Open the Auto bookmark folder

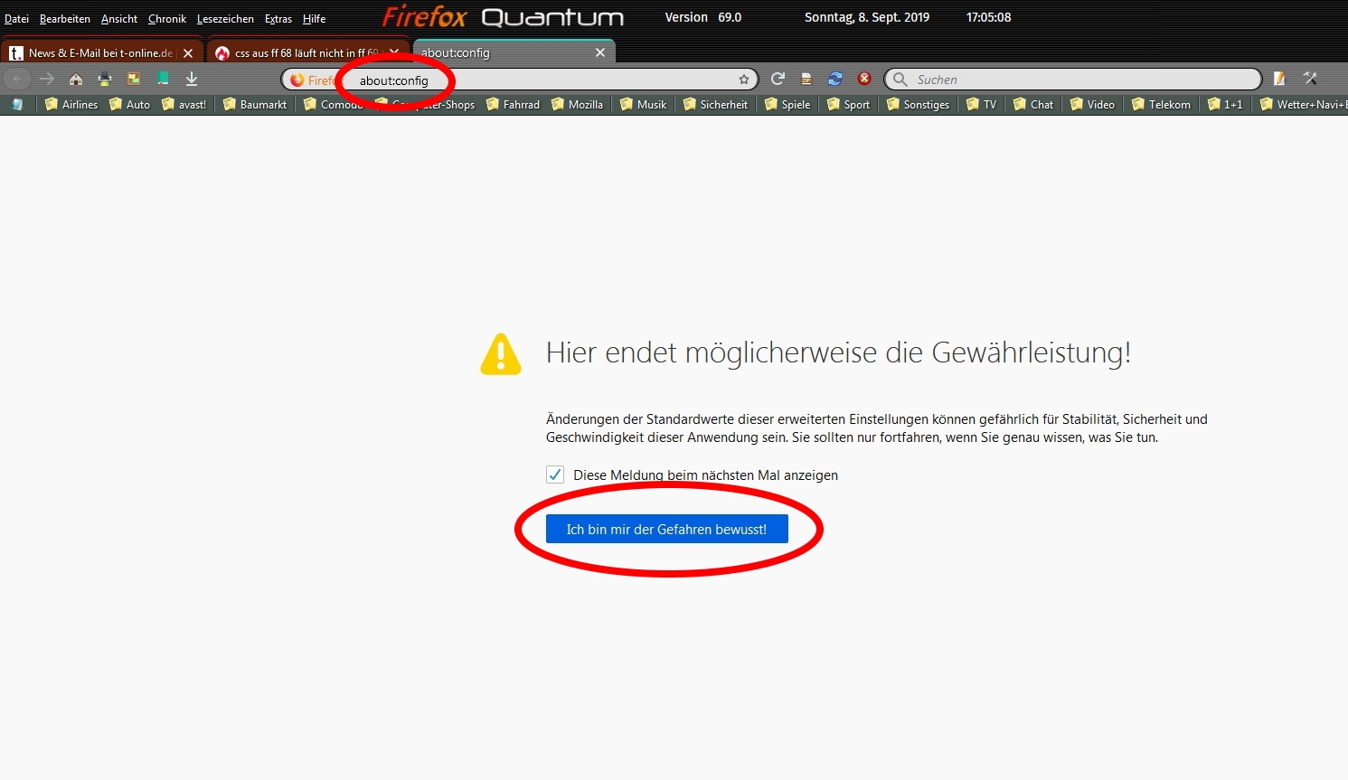tap(129, 105)
